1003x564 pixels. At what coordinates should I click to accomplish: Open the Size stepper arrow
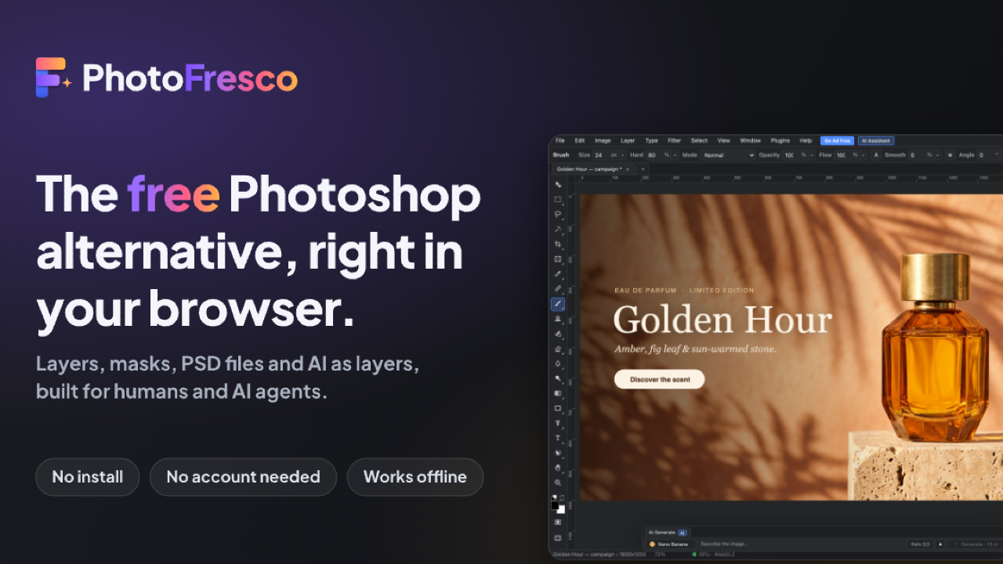click(x=623, y=155)
